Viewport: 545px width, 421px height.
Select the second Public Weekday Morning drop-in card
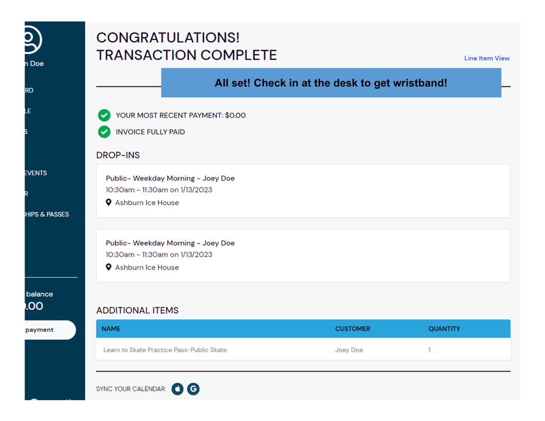[x=303, y=255]
